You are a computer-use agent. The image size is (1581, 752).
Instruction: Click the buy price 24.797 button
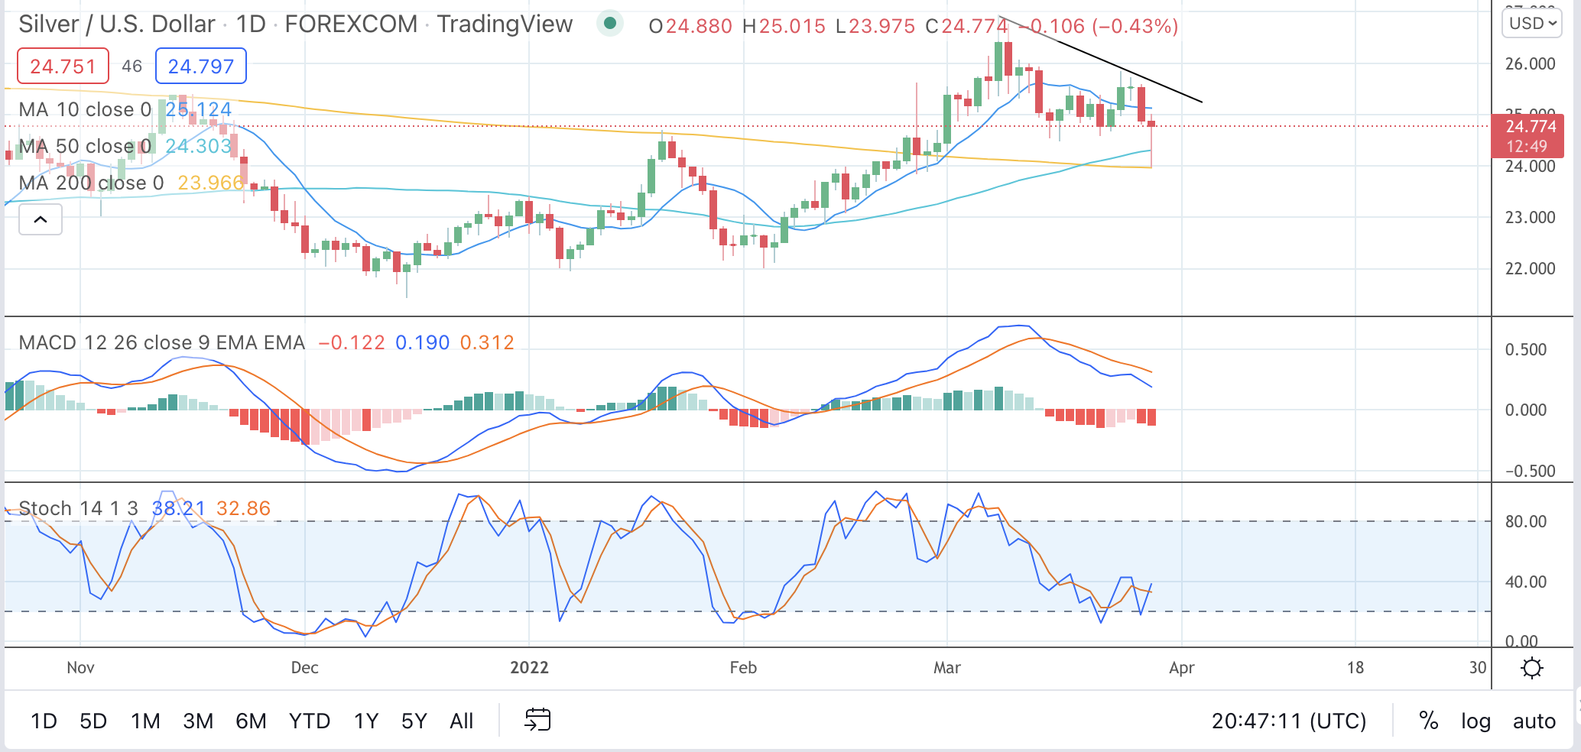pos(201,66)
